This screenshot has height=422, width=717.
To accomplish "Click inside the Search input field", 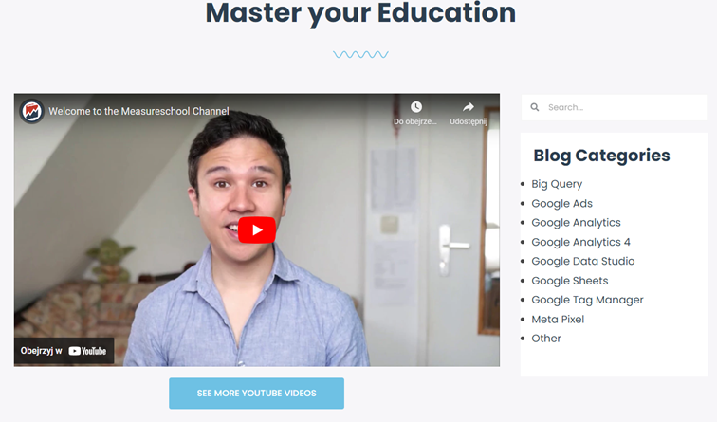I will coord(614,107).
